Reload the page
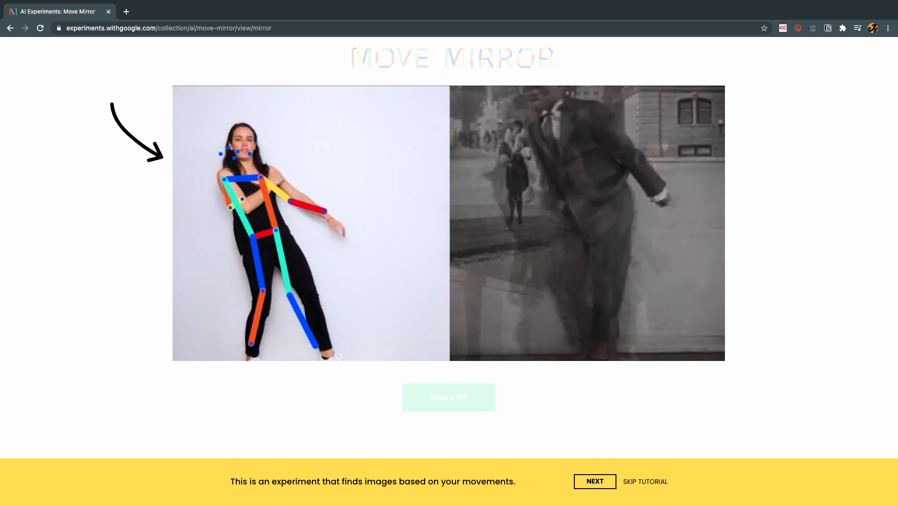 [40, 28]
